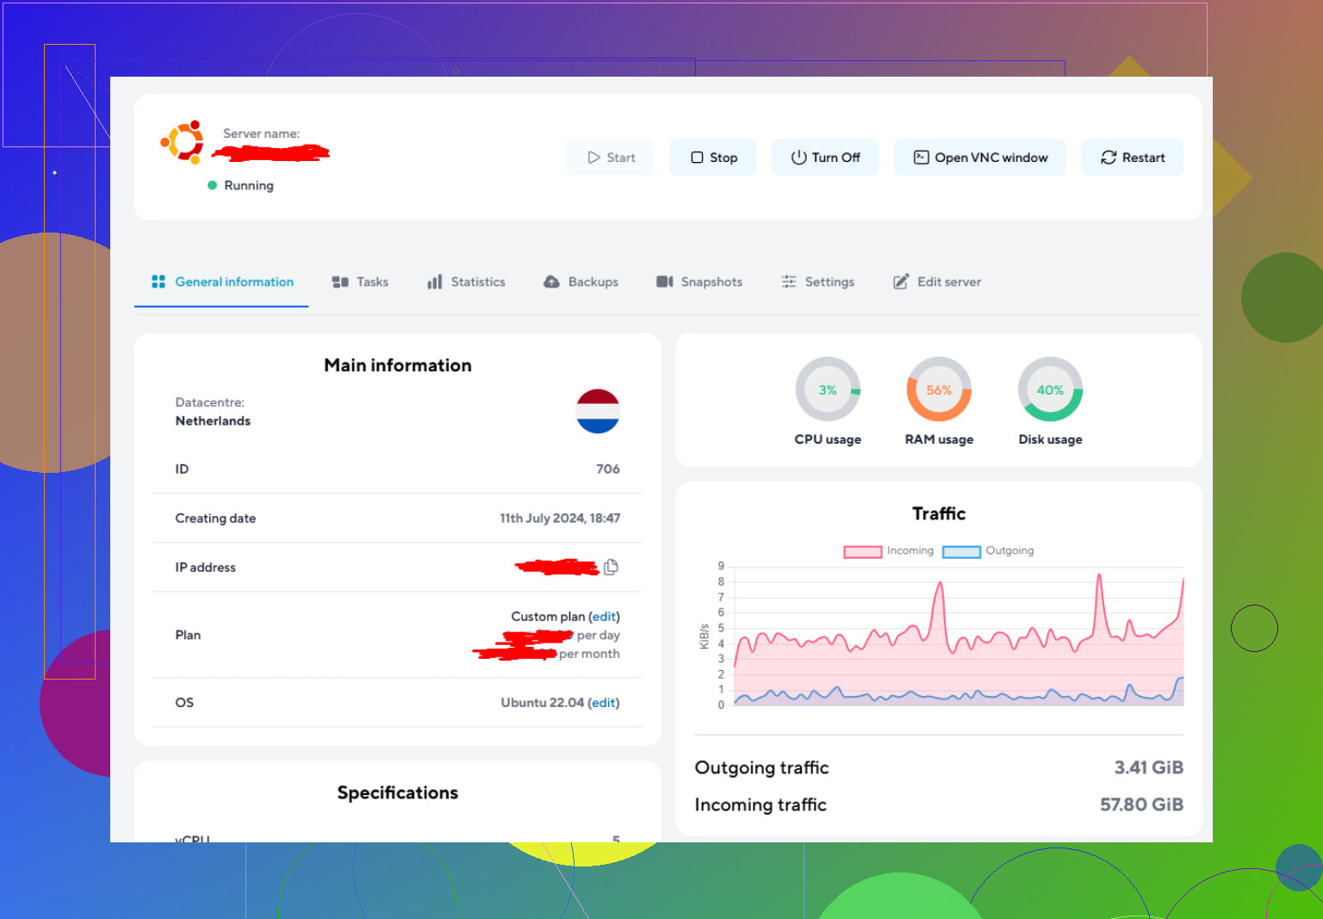Restart the server
Image resolution: width=1323 pixels, height=919 pixels.
tap(1133, 158)
